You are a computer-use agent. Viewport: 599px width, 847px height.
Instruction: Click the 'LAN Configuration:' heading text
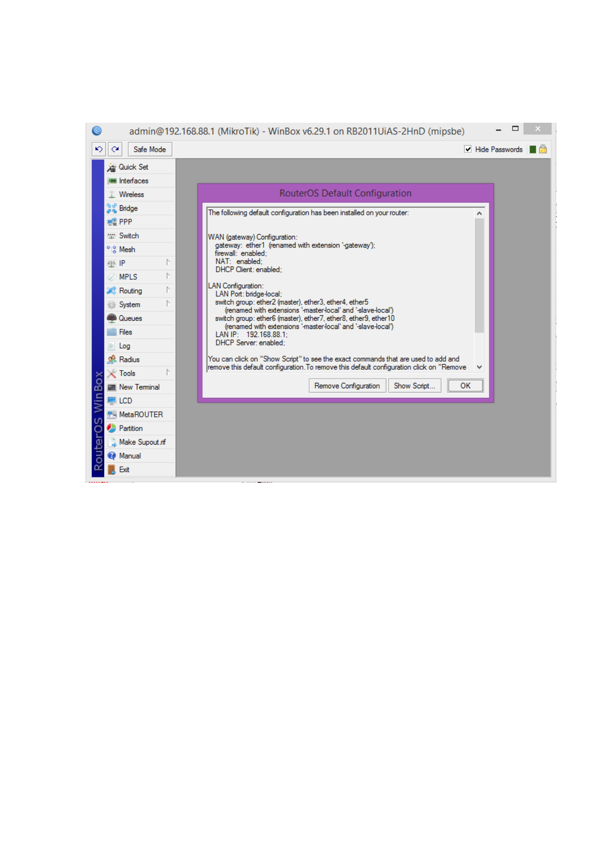click(x=236, y=286)
